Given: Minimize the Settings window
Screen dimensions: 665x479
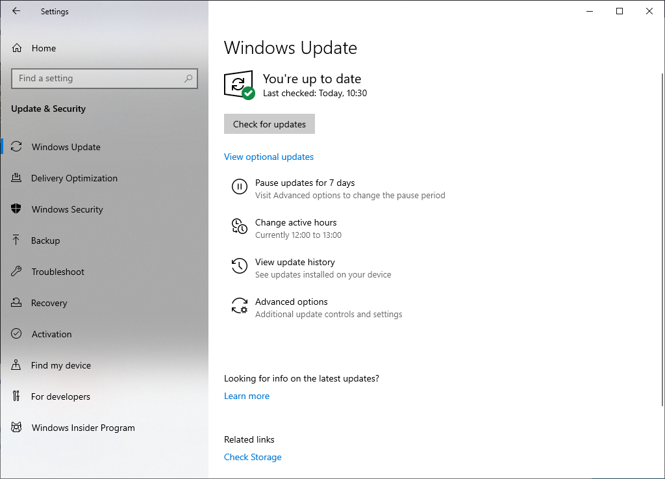Looking at the screenshot, I should point(590,11).
